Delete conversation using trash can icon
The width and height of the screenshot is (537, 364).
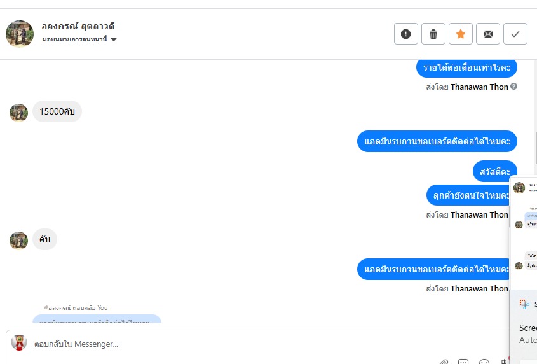coord(433,34)
